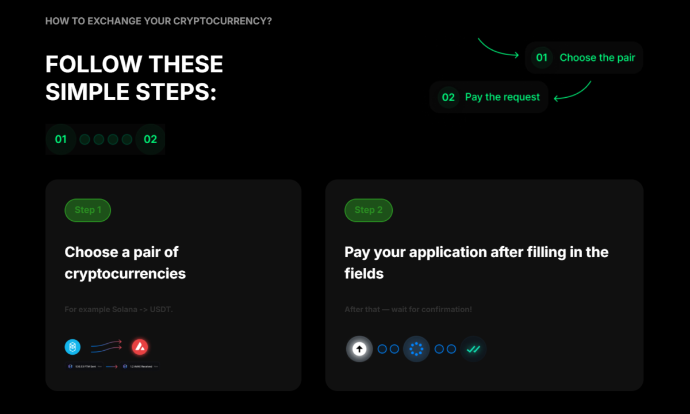690x414 pixels.
Task: Click the 02 circle in step progress indicator
Action: pos(150,139)
